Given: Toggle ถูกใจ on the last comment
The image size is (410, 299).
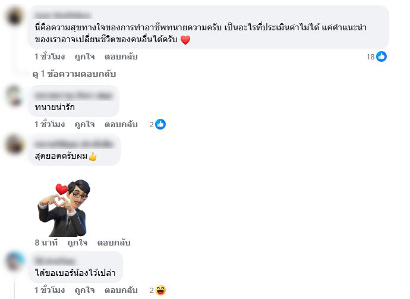Looking at the screenshot, I should pos(84,290).
